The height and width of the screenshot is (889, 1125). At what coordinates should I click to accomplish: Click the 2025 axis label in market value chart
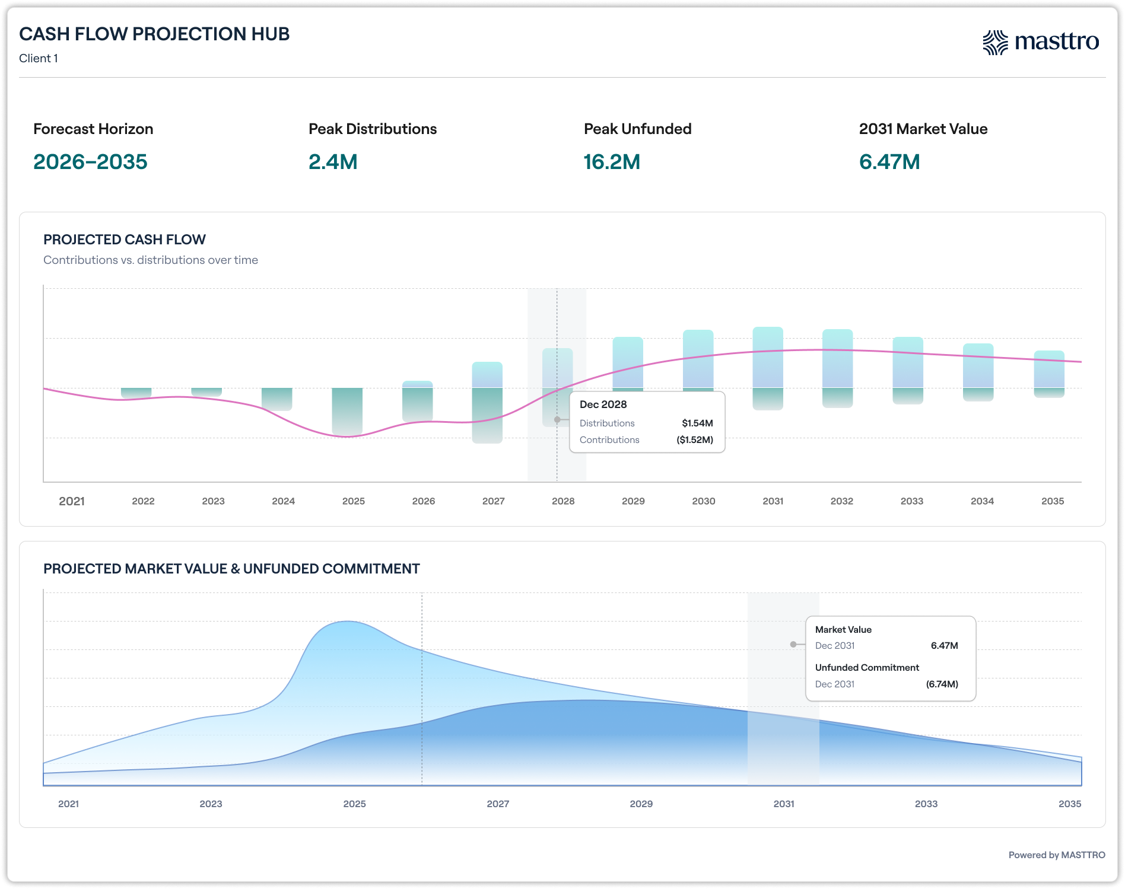click(354, 804)
